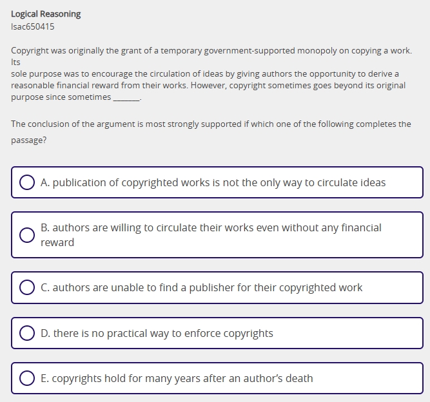
Task: Pick the option D radio button
Action: 26,334
